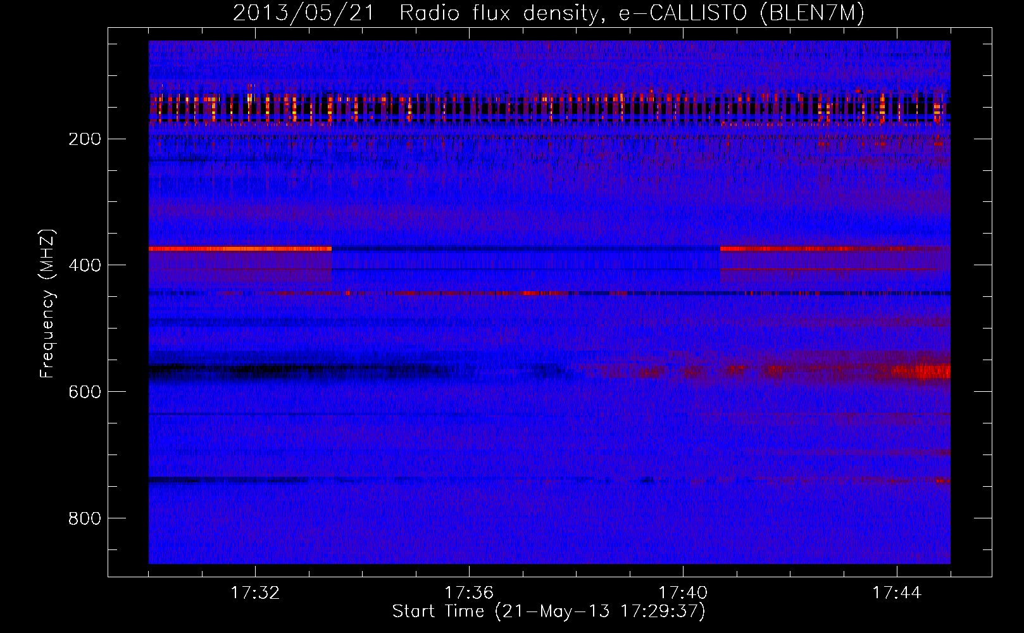Click the 17:44 time tick label

tap(897, 593)
